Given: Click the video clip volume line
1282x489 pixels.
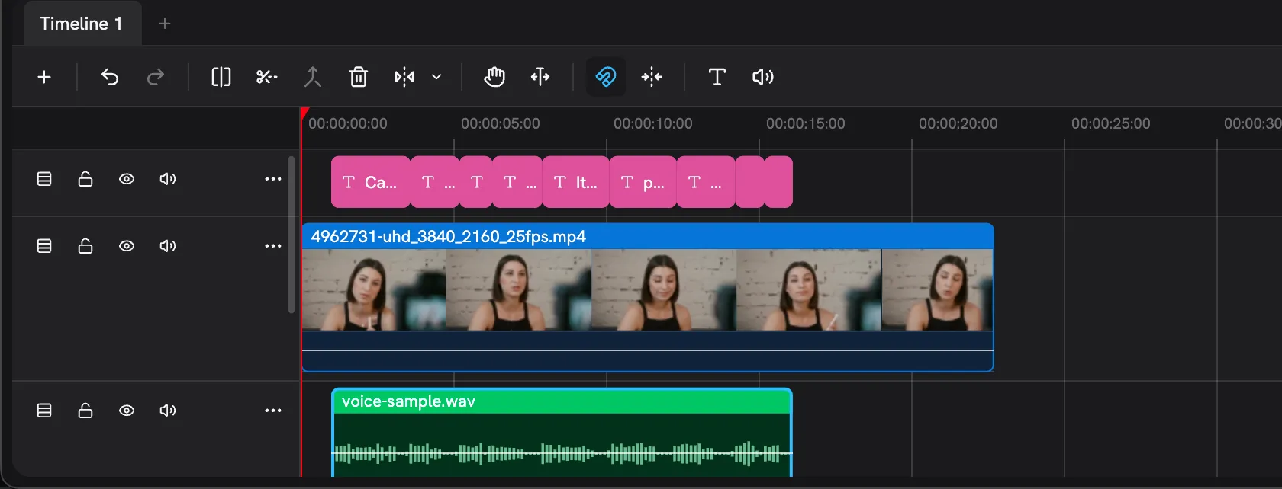Looking at the screenshot, I should pos(648,350).
